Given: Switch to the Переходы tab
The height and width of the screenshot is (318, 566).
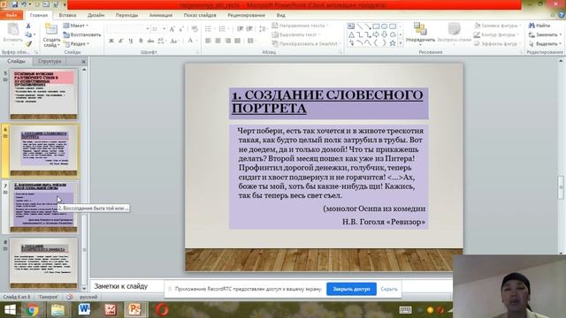Looking at the screenshot, I should coord(126,15).
